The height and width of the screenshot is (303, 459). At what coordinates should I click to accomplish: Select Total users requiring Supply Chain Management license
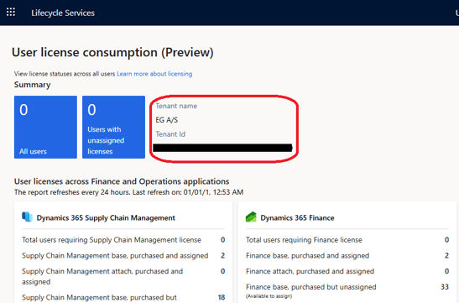(x=123, y=240)
